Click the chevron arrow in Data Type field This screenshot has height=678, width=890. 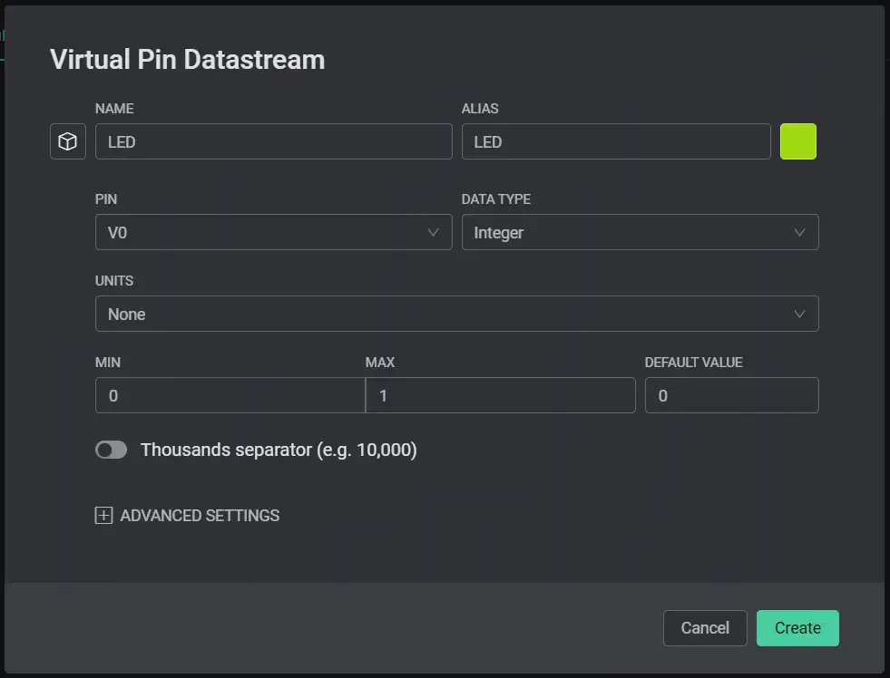800,232
